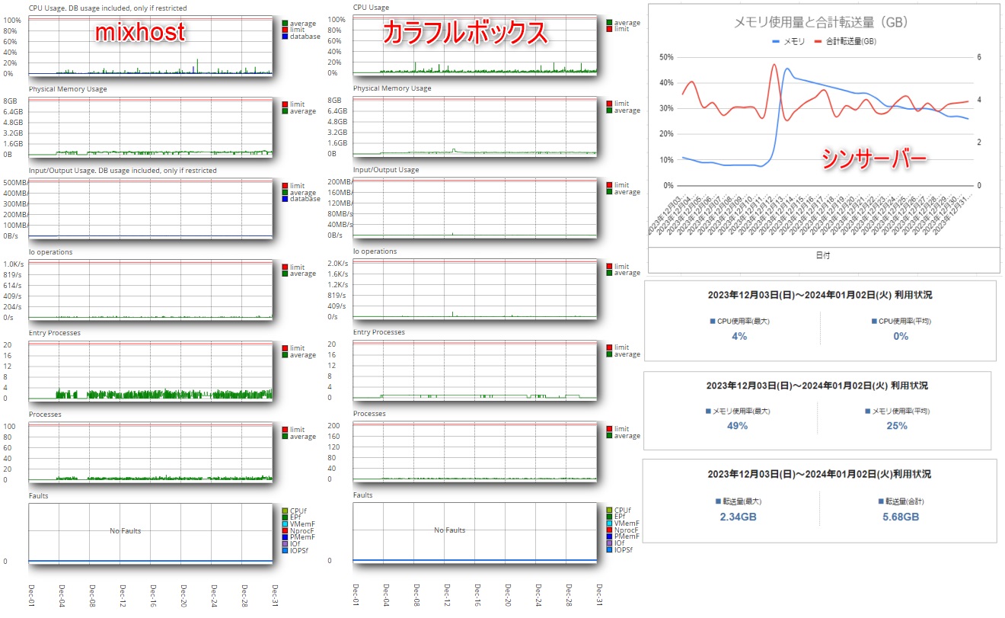Click the red limit swatch beside カラフルボックス Physical Memory Usage
The image size is (1005, 618).
pyautogui.click(x=610, y=104)
